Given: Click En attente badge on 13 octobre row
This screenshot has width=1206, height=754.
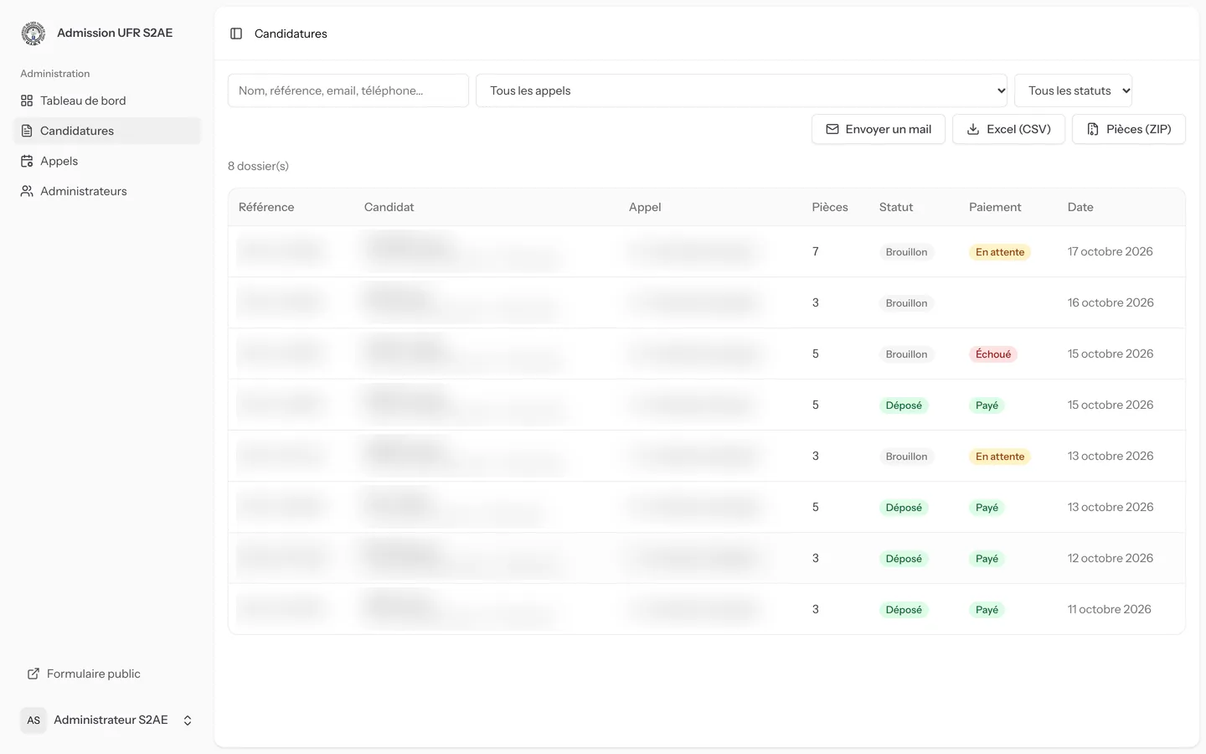Looking at the screenshot, I should point(1000,457).
